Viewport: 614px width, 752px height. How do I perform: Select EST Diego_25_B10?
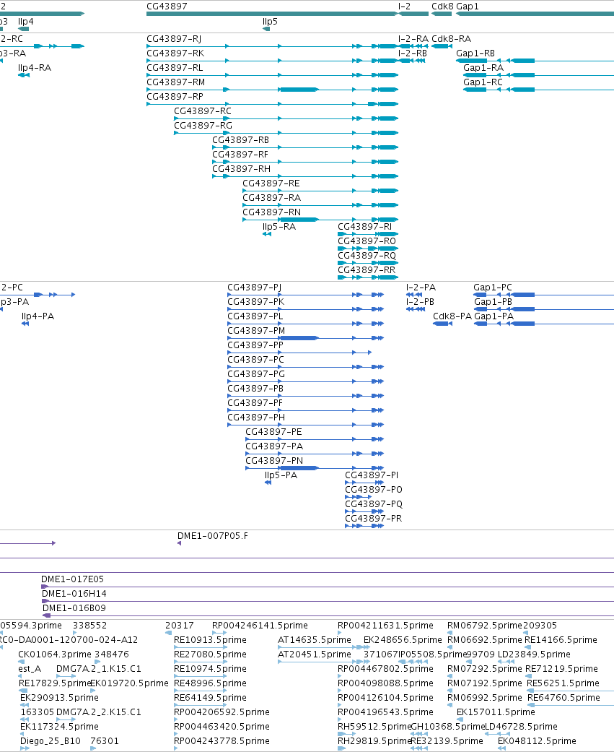(51, 741)
